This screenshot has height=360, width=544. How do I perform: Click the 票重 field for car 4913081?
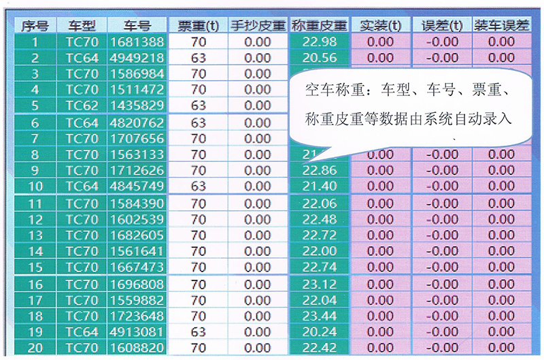point(198,332)
